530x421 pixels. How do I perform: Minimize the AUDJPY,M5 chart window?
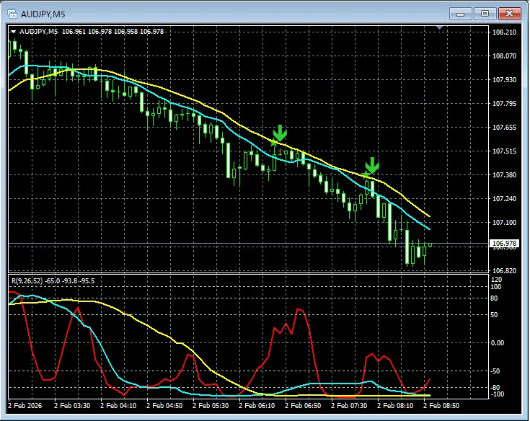460,14
